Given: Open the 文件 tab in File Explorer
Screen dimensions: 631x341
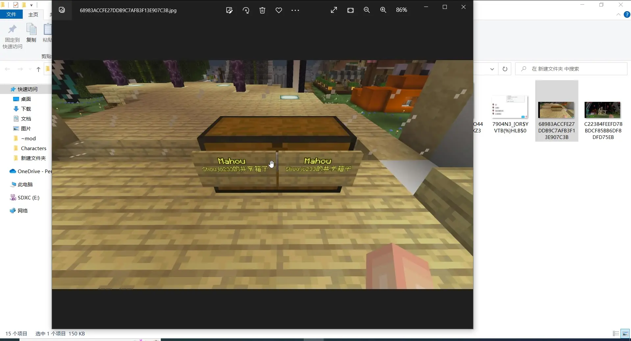Looking at the screenshot, I should pos(11,14).
